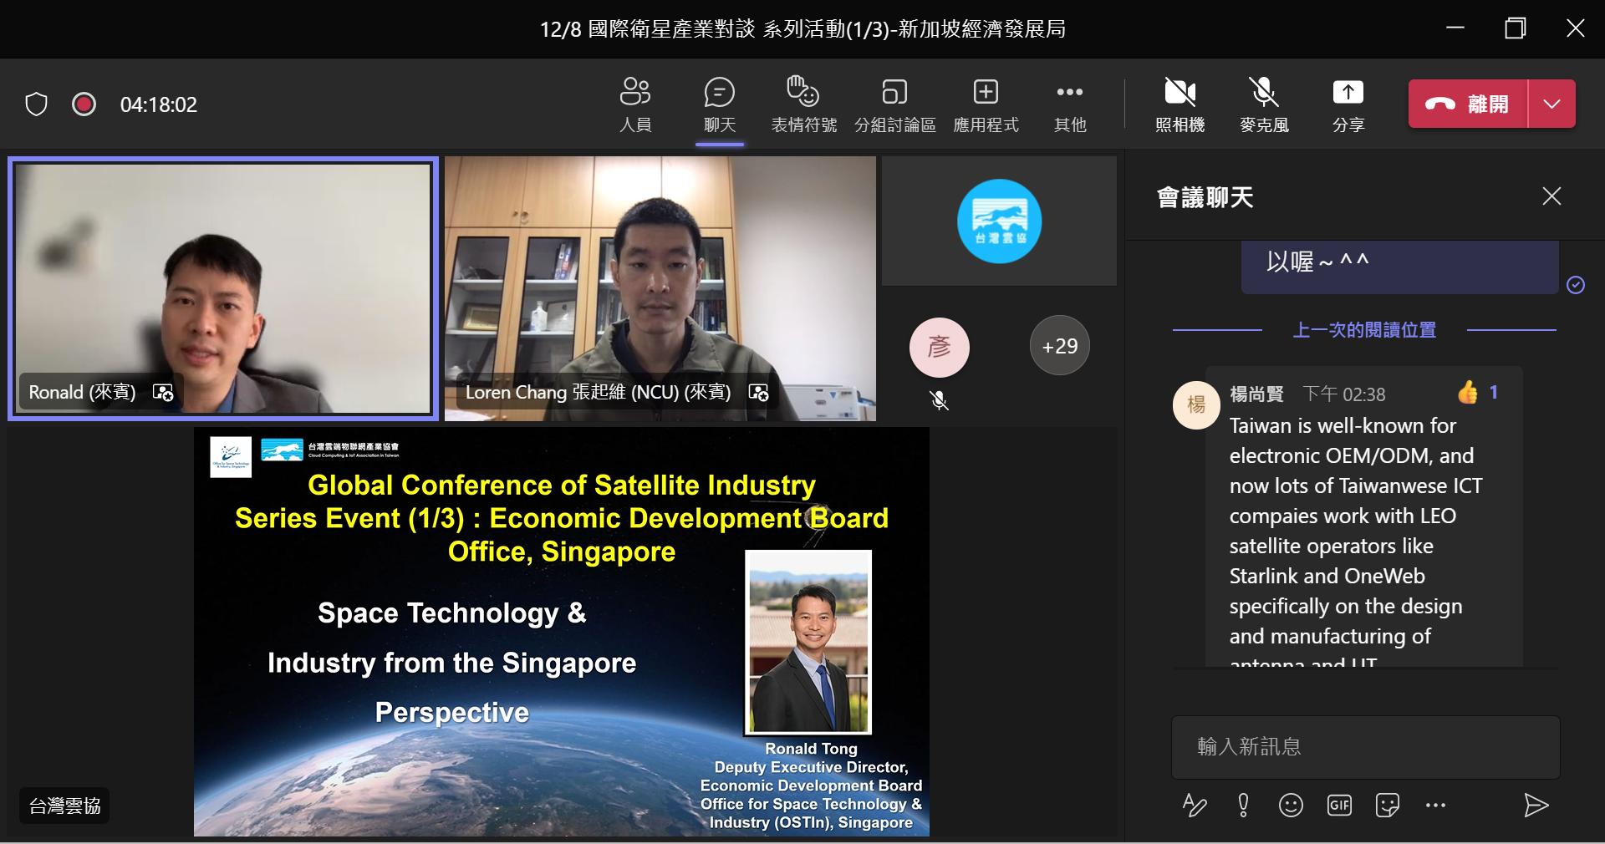Leave the meeting with 離開
The width and height of the screenshot is (1605, 844).
tap(1469, 104)
